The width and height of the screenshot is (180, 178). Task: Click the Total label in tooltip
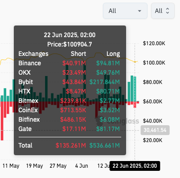25,145
